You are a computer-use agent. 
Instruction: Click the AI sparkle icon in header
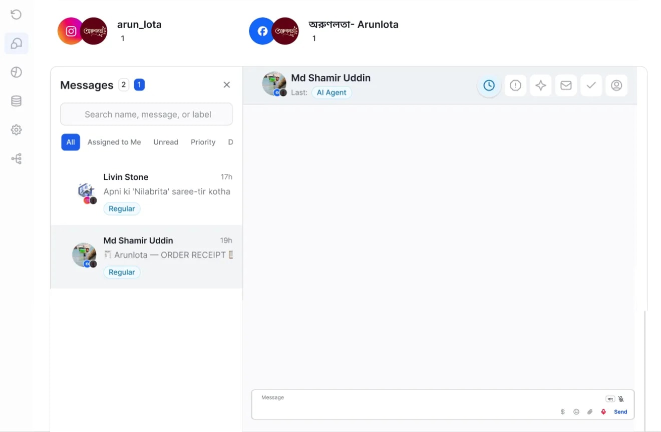541,85
